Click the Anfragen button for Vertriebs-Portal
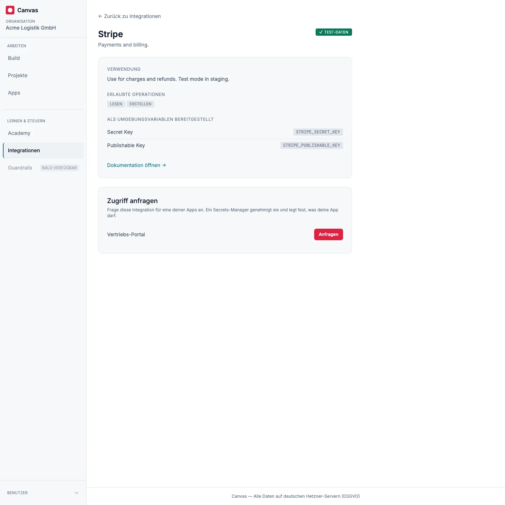Screen dimensions: 505x505 [329, 234]
